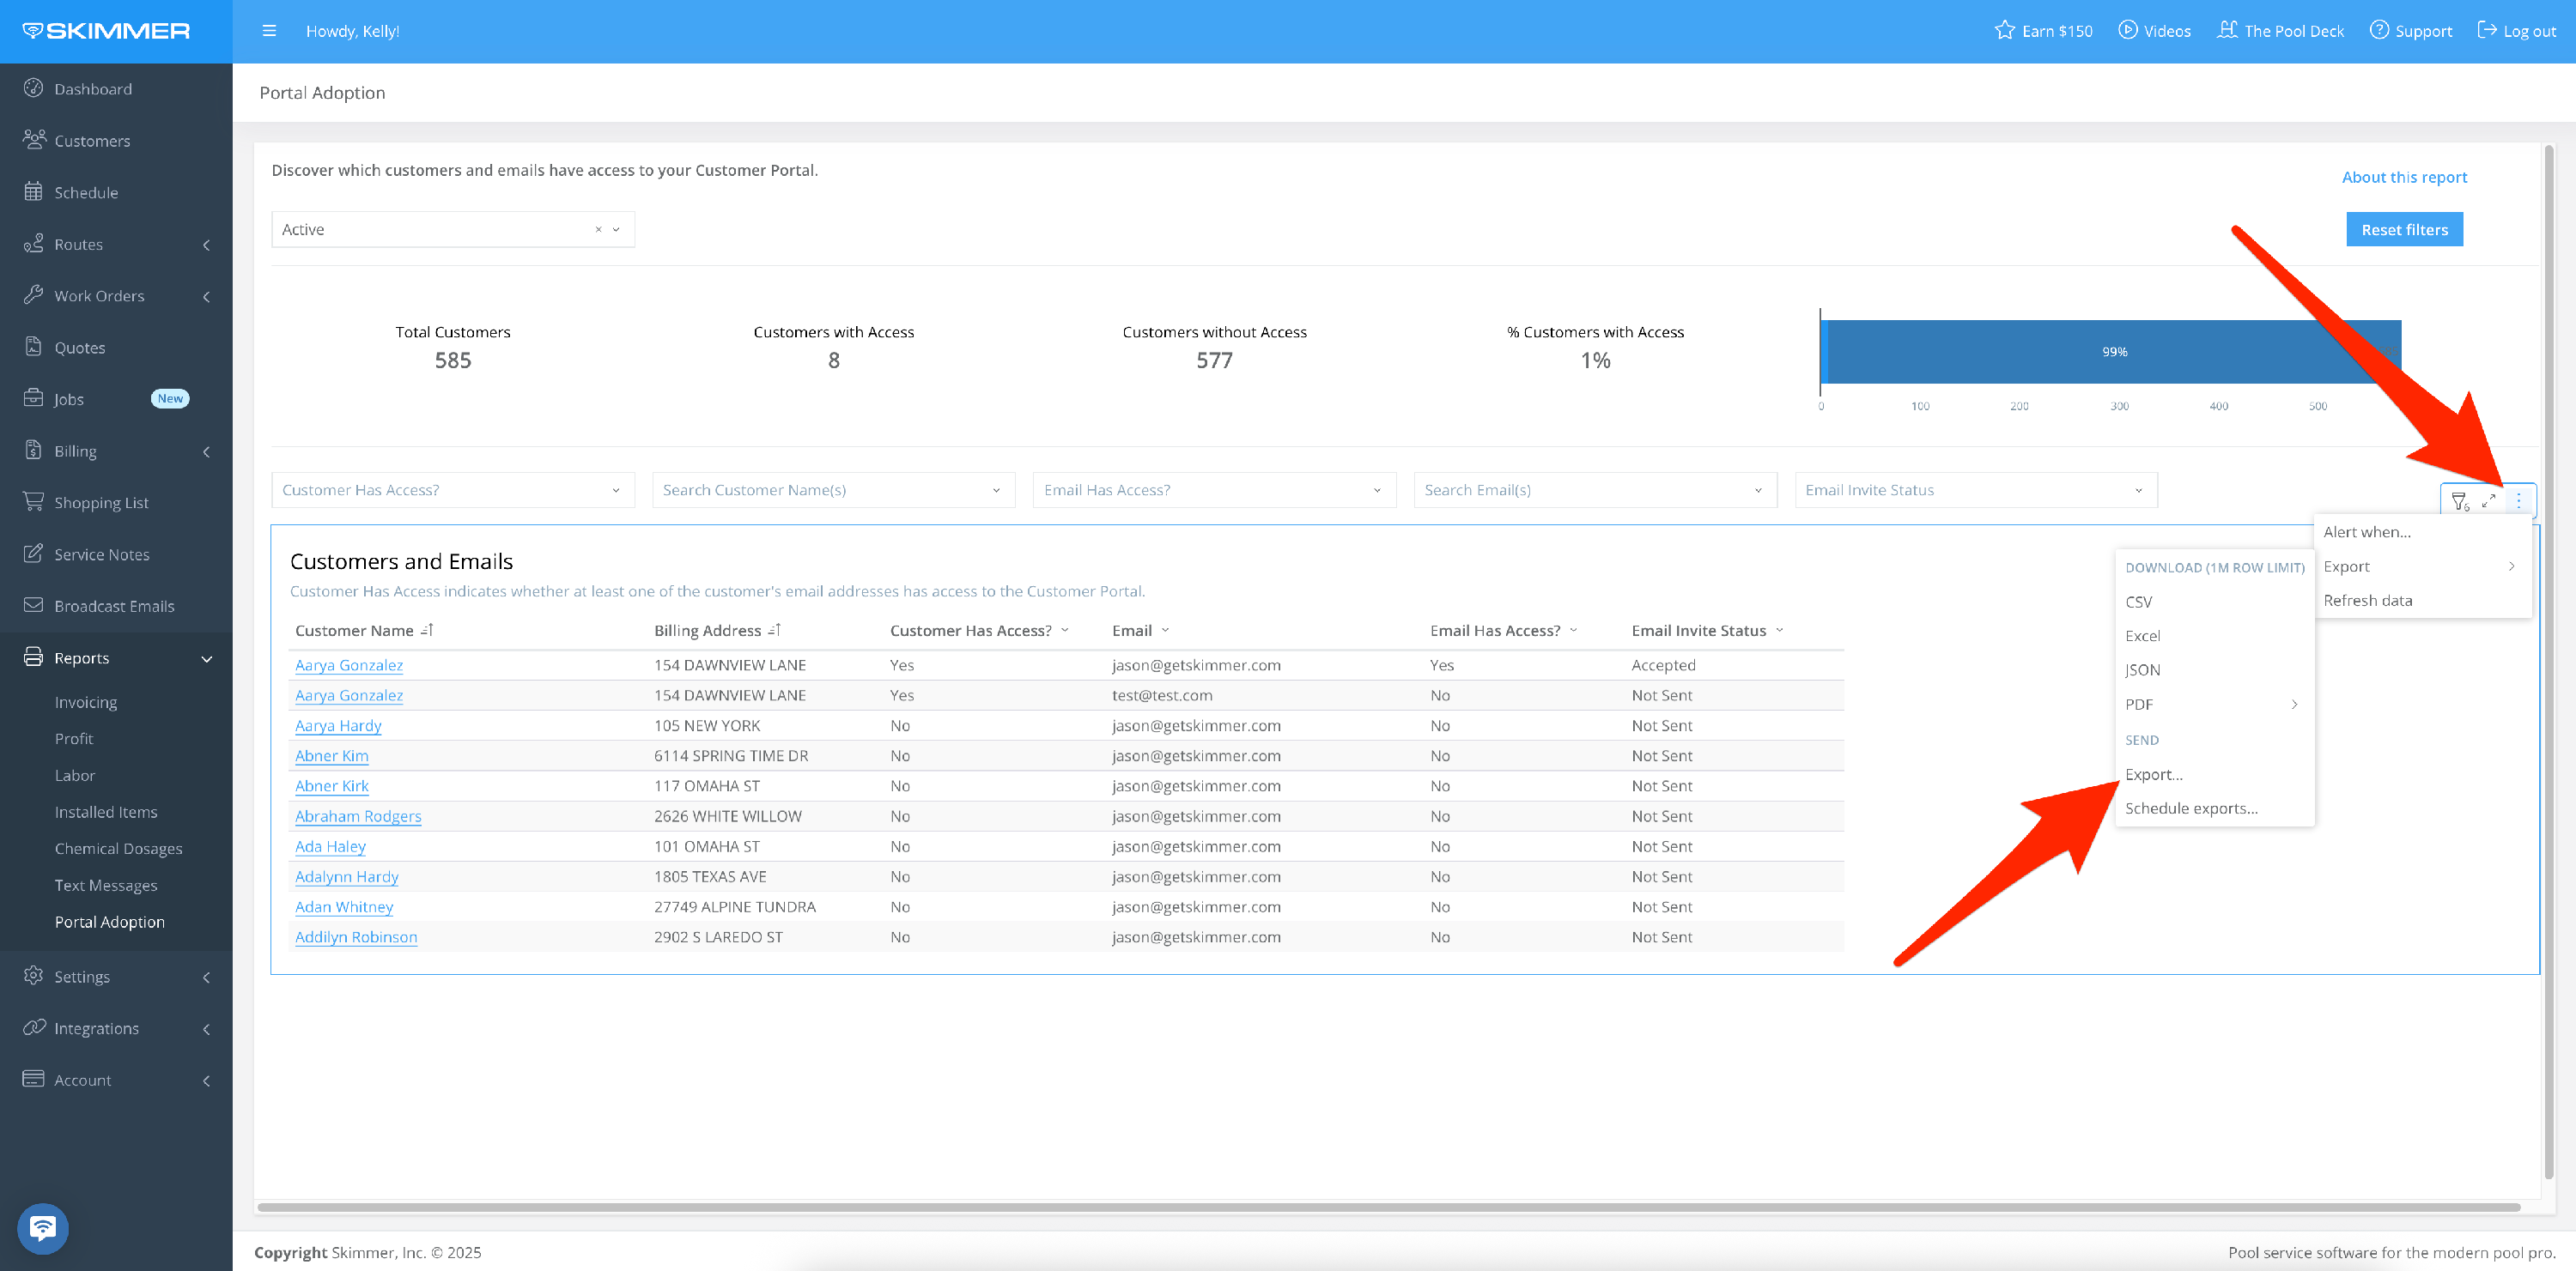
Task: Collapse the Reports sidebar section
Action: (207, 658)
